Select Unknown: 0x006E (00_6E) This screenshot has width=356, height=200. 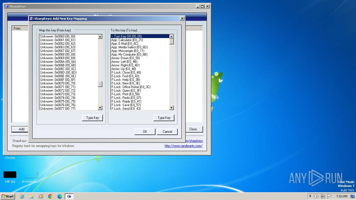[68, 76]
